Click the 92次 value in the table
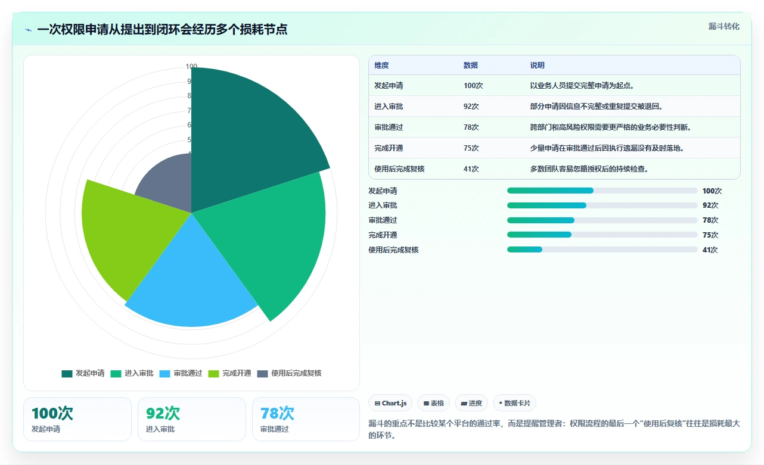 coord(471,107)
